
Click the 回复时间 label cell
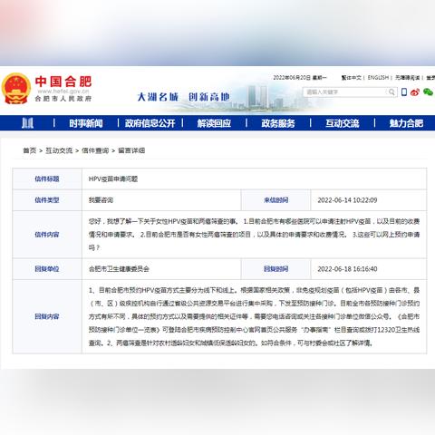point(275,269)
